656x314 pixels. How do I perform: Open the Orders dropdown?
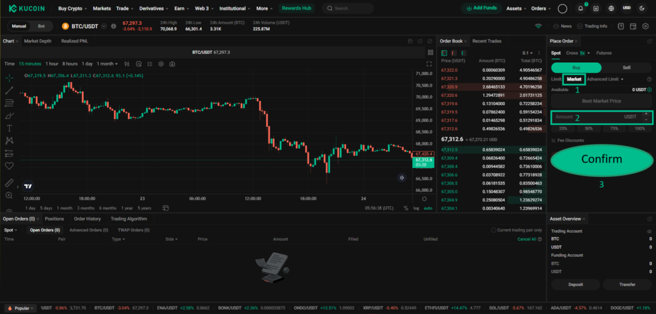(541, 8)
